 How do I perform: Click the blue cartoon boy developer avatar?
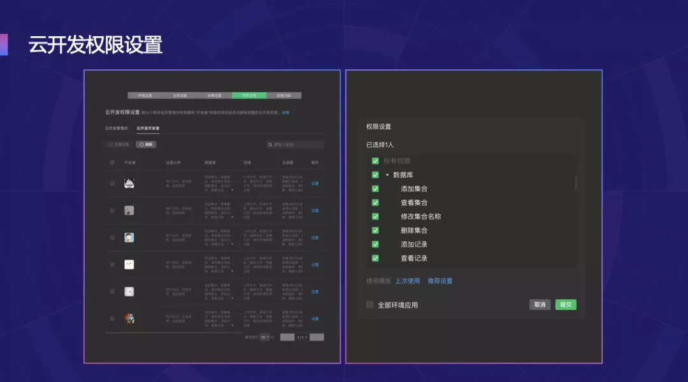[129, 238]
